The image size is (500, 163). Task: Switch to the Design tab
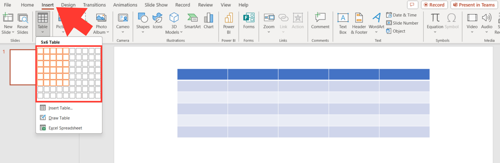pyautogui.click(x=68, y=5)
